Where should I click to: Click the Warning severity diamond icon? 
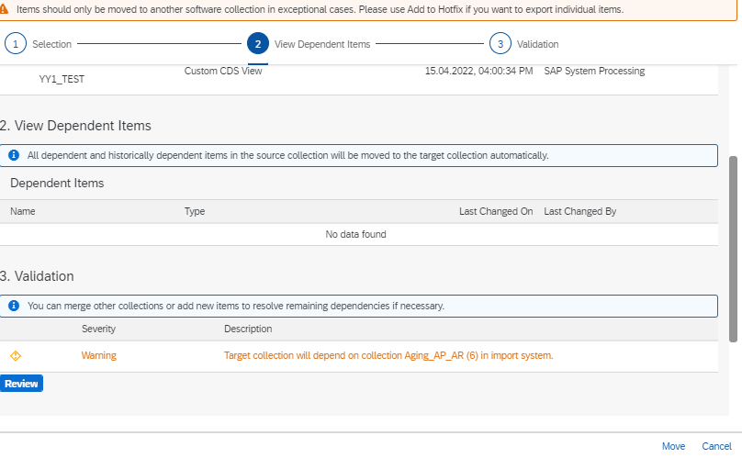click(x=16, y=356)
